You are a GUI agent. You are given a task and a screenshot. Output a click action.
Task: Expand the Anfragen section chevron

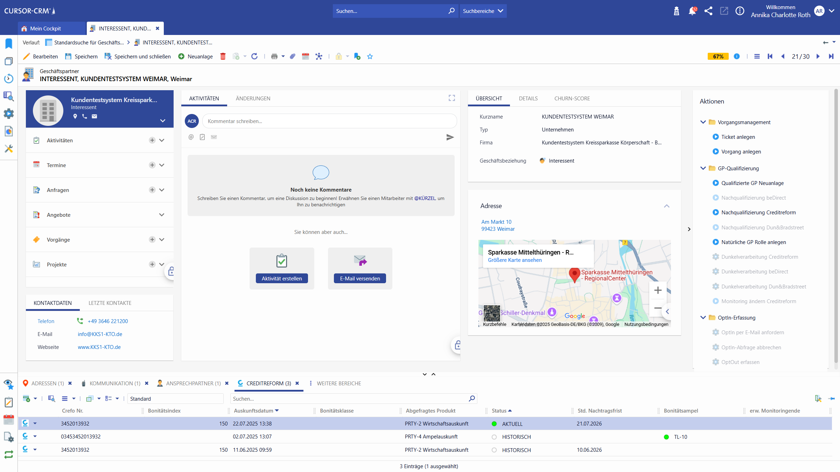[x=162, y=190]
